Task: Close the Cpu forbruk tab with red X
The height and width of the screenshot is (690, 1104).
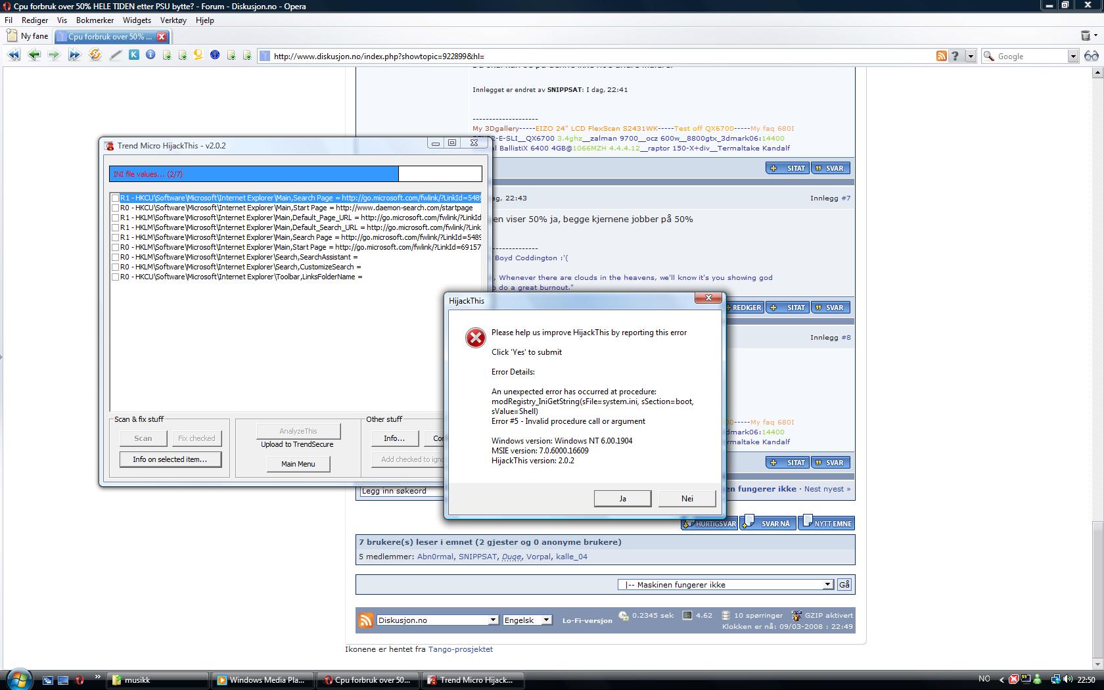Action: (162, 37)
